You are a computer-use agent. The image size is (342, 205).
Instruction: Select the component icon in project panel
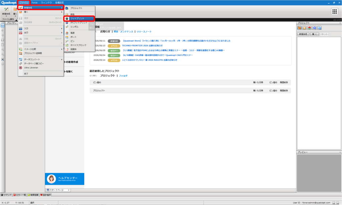[x=304, y=28]
